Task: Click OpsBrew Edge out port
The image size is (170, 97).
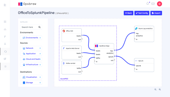Action: coord(115,60)
